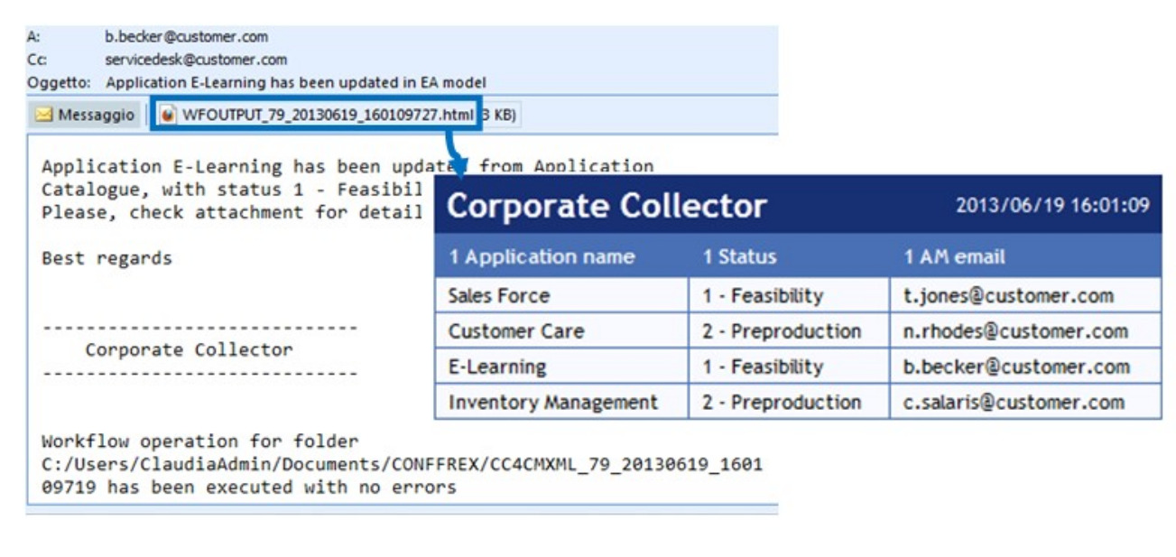Click the ClaudiaAdmin folder path in the message body
The width and height of the screenshot is (1176, 557).
pos(402,465)
